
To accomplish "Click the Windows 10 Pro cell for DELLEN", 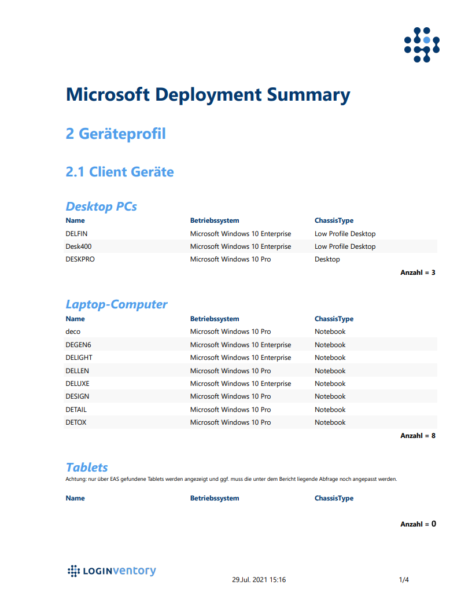I will tap(231, 371).
